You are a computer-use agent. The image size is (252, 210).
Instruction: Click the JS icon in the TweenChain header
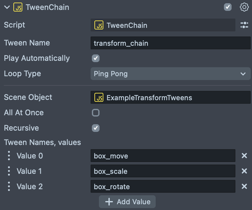18,7
